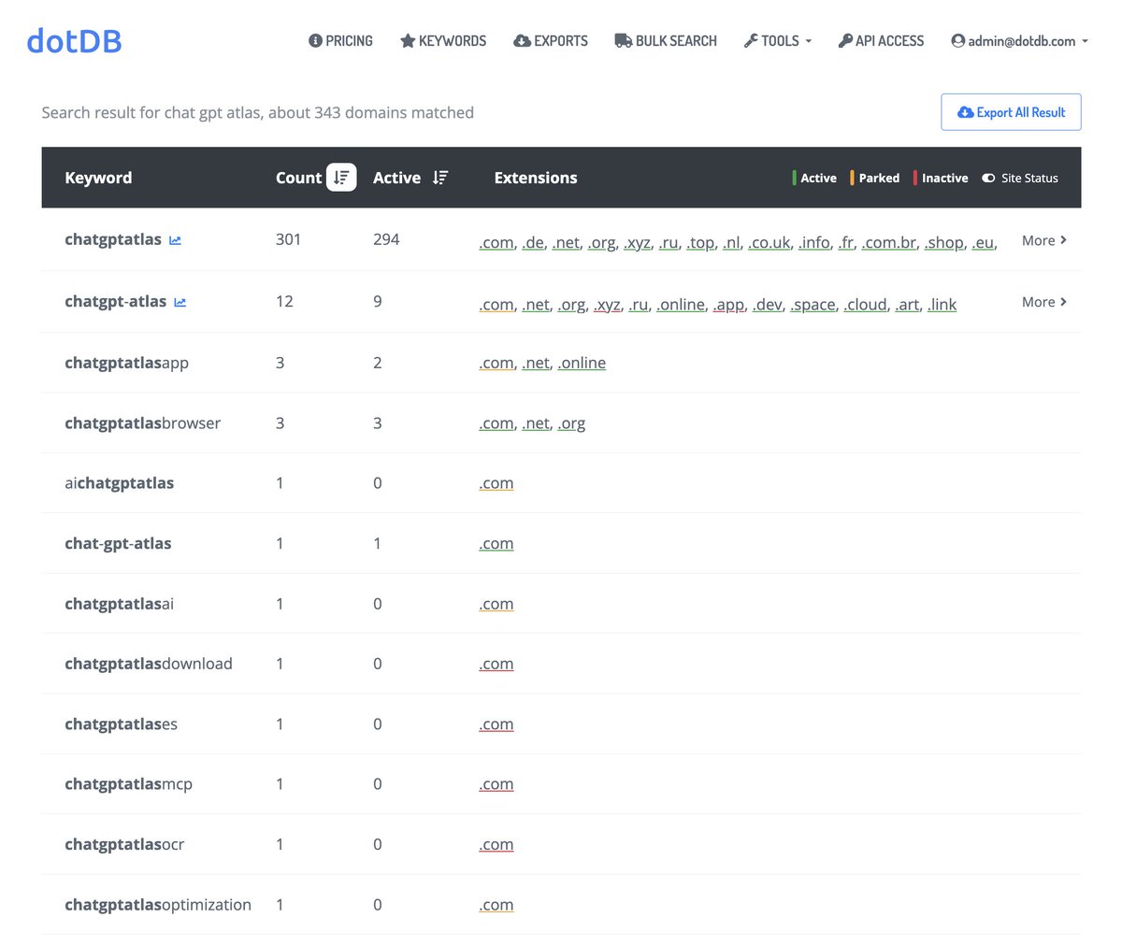Click the green Active legend indicator

pos(794,178)
